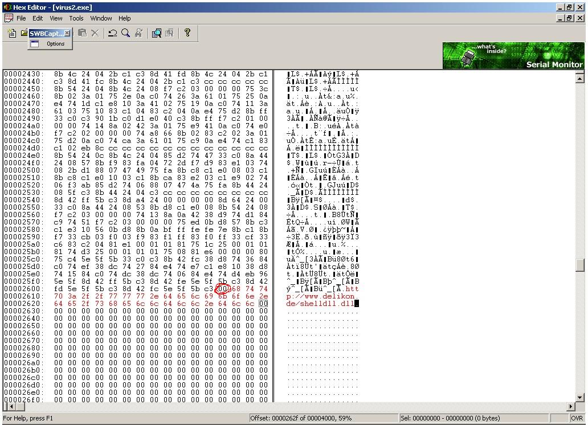Open Help via question mark icon

click(187, 33)
